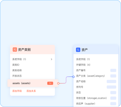
Task: Select the assets (assets) relation row
Action: pyautogui.click(x=33, y=83)
